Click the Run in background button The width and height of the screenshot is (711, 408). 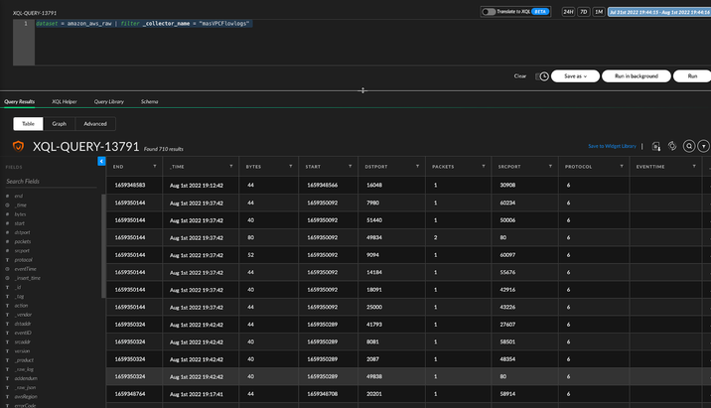(x=636, y=75)
